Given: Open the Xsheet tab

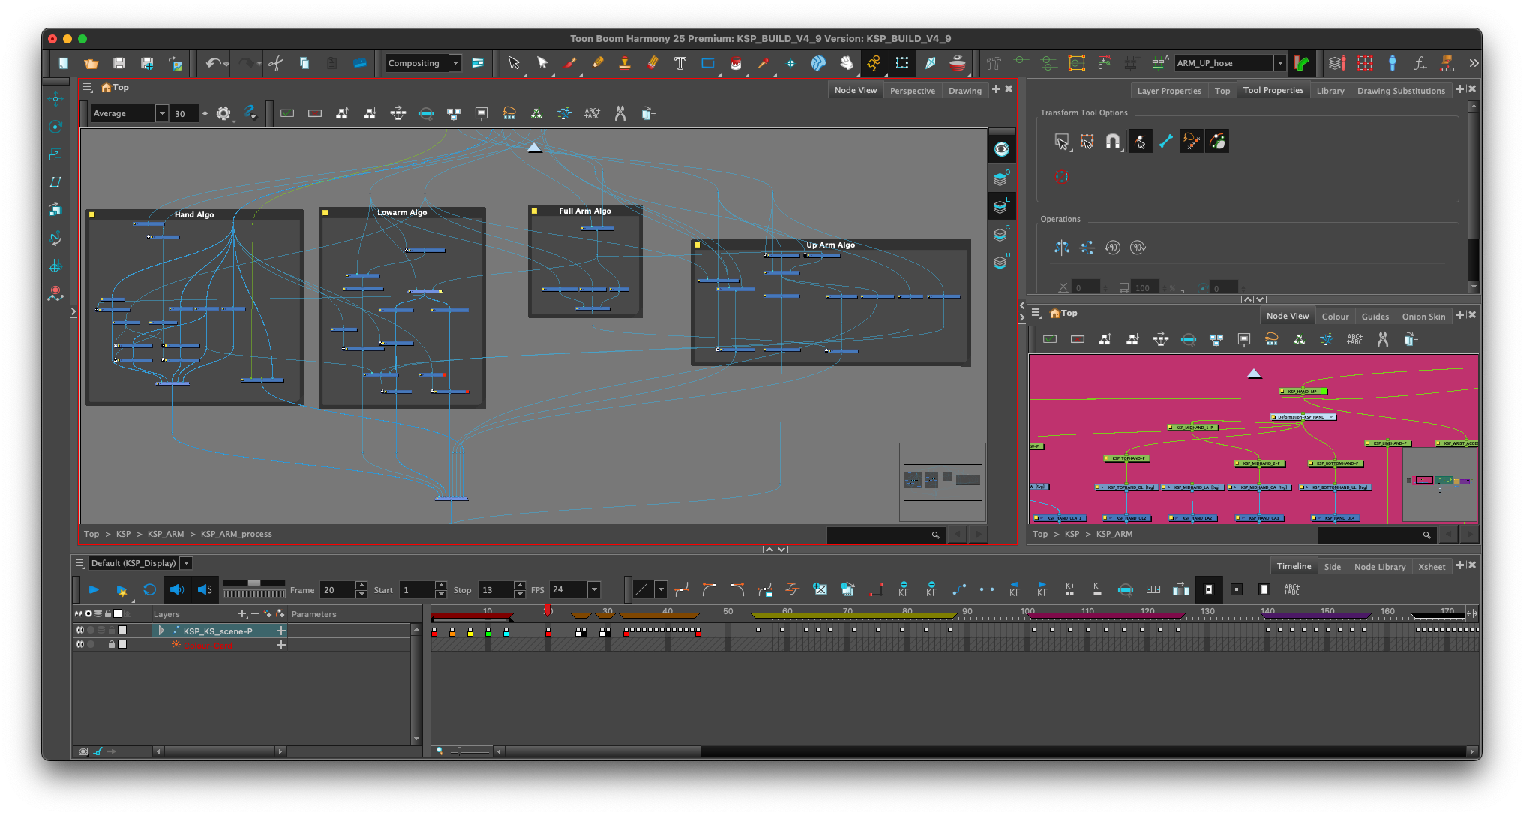Looking at the screenshot, I should point(1432,566).
